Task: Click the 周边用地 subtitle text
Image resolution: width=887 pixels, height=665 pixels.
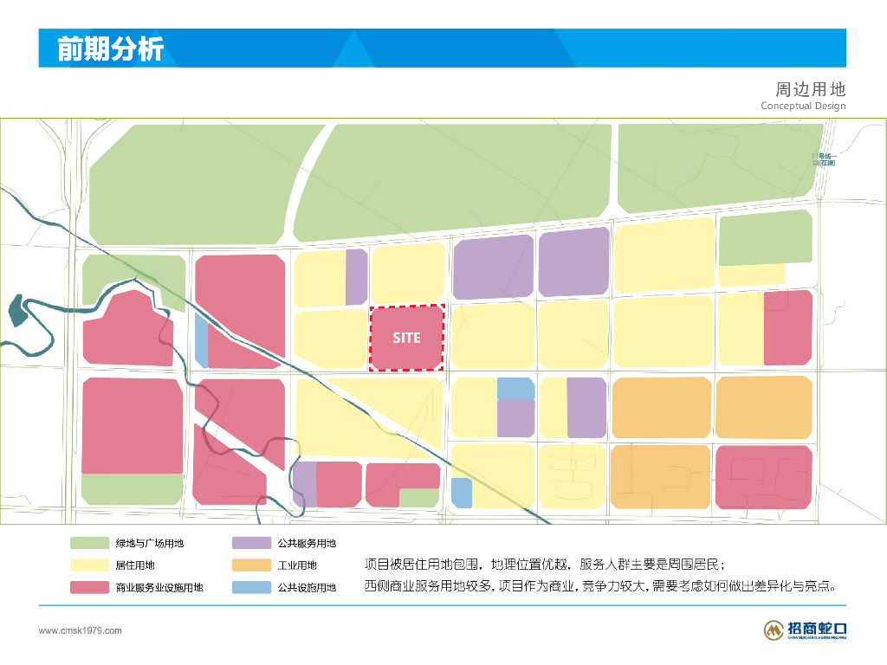Action: click(810, 89)
